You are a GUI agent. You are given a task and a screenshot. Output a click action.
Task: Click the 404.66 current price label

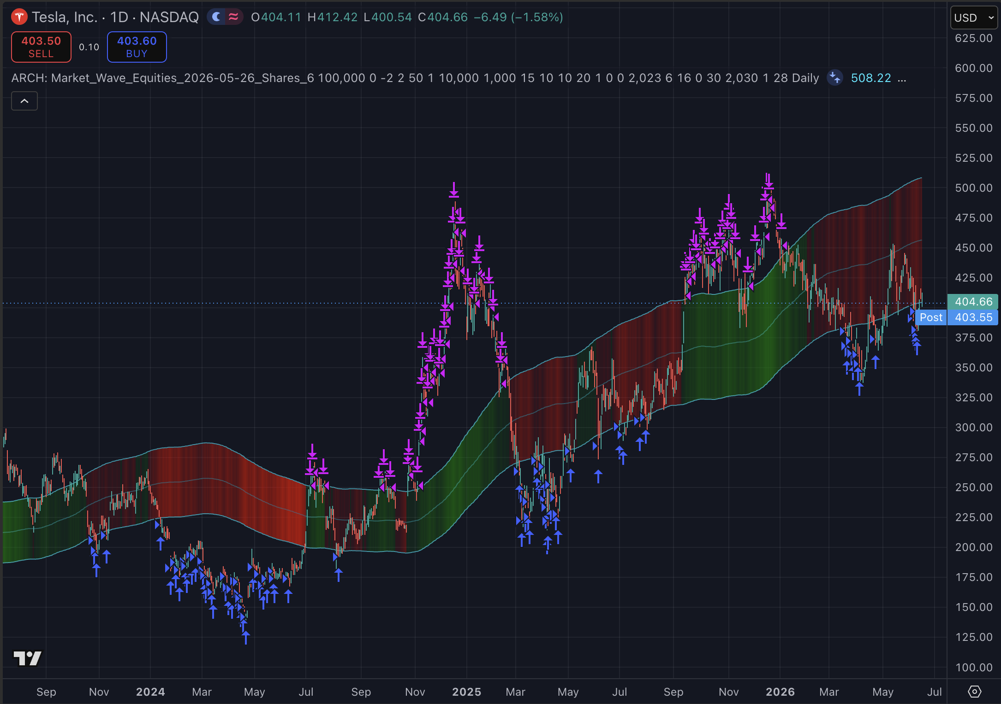[x=973, y=302]
